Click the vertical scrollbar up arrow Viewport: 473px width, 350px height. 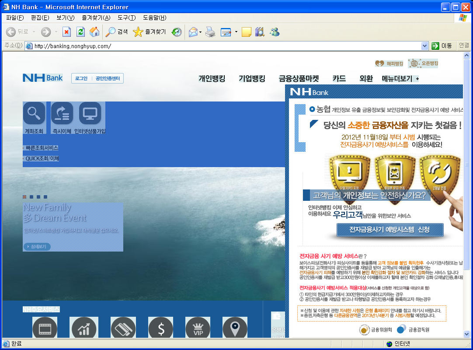tap(467, 55)
